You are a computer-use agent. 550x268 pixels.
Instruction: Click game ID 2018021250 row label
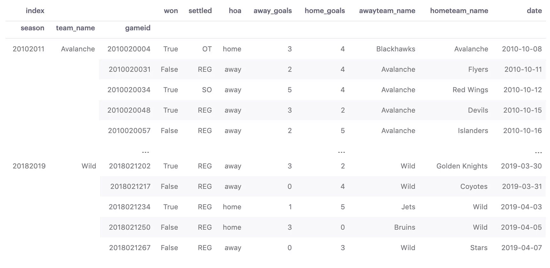pyautogui.click(x=130, y=227)
